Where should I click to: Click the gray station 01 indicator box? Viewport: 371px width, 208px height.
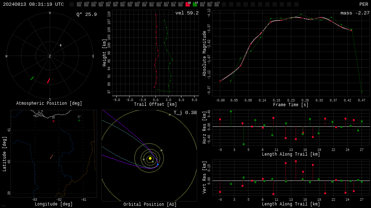pos(79,4)
